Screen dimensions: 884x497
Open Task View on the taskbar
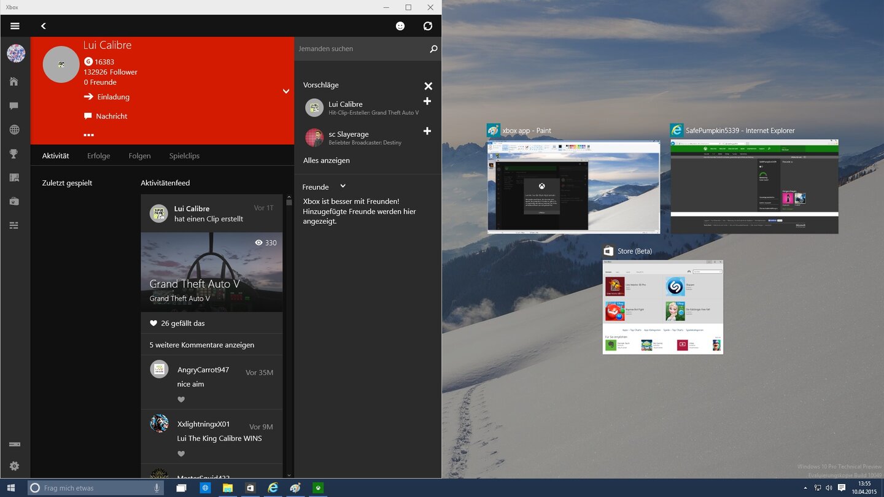click(182, 488)
